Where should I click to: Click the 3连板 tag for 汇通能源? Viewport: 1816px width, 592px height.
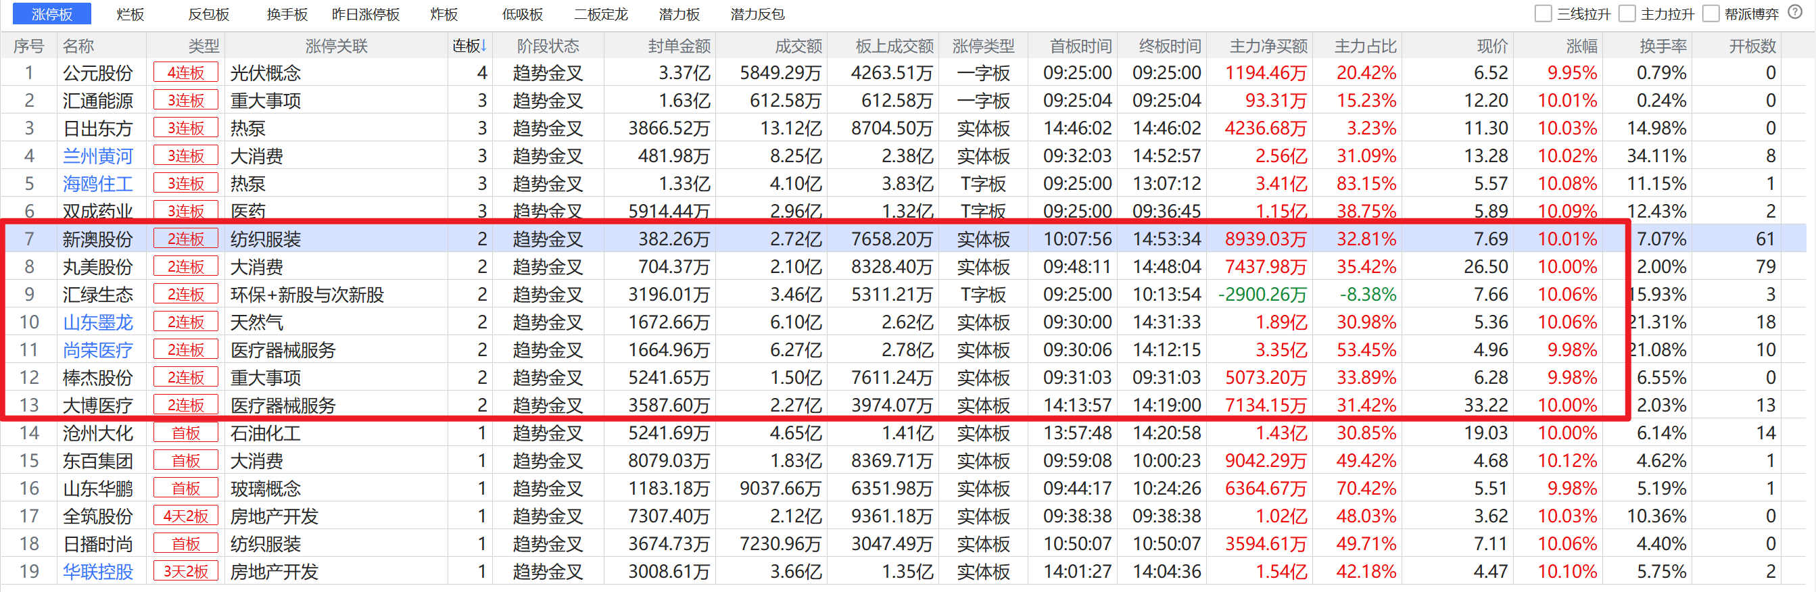pyautogui.click(x=186, y=101)
